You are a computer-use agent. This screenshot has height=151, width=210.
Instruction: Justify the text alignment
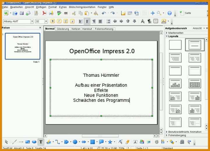pyautogui.click(x=100, y=21)
